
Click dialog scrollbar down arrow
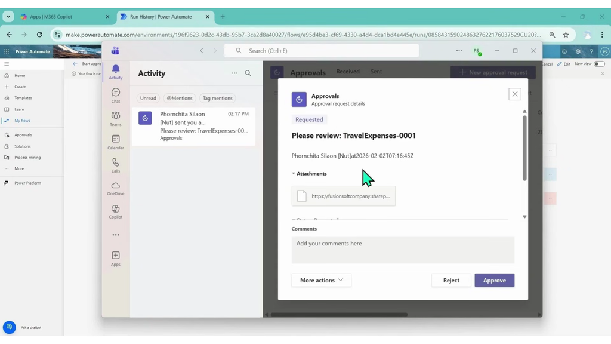pos(524,216)
